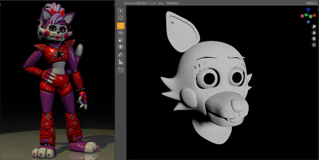Enable the combined Transform tool

click(121, 47)
